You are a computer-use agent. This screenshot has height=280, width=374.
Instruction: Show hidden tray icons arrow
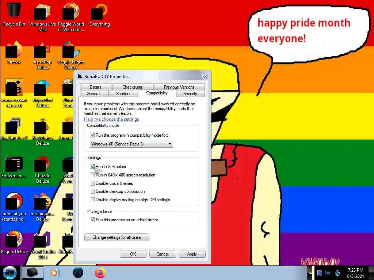pyautogui.click(x=310, y=273)
